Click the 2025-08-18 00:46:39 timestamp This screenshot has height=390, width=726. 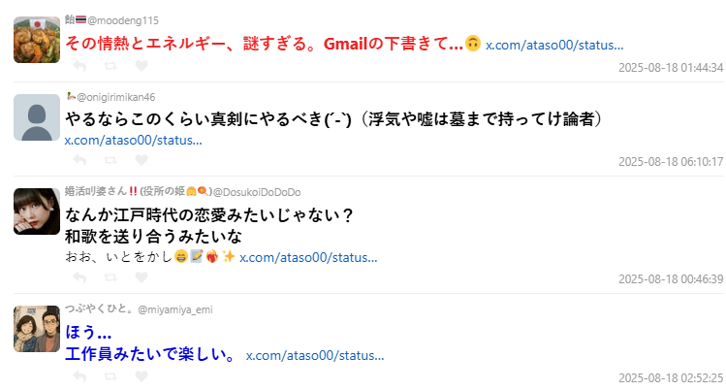coord(671,279)
